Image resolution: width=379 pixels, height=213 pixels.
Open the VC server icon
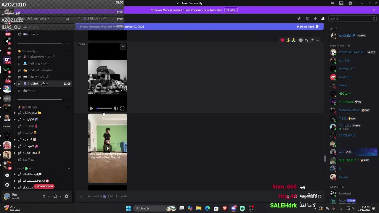click(x=7, y=88)
